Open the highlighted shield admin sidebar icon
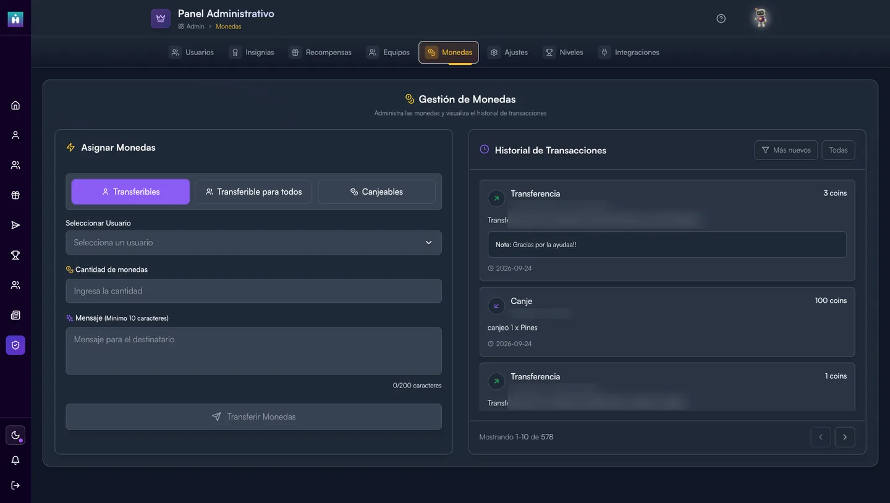The height and width of the screenshot is (503, 890). (x=15, y=345)
